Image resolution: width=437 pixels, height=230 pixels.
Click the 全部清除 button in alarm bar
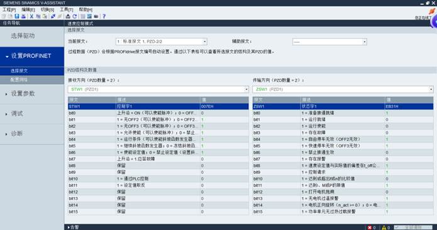click(412, 227)
